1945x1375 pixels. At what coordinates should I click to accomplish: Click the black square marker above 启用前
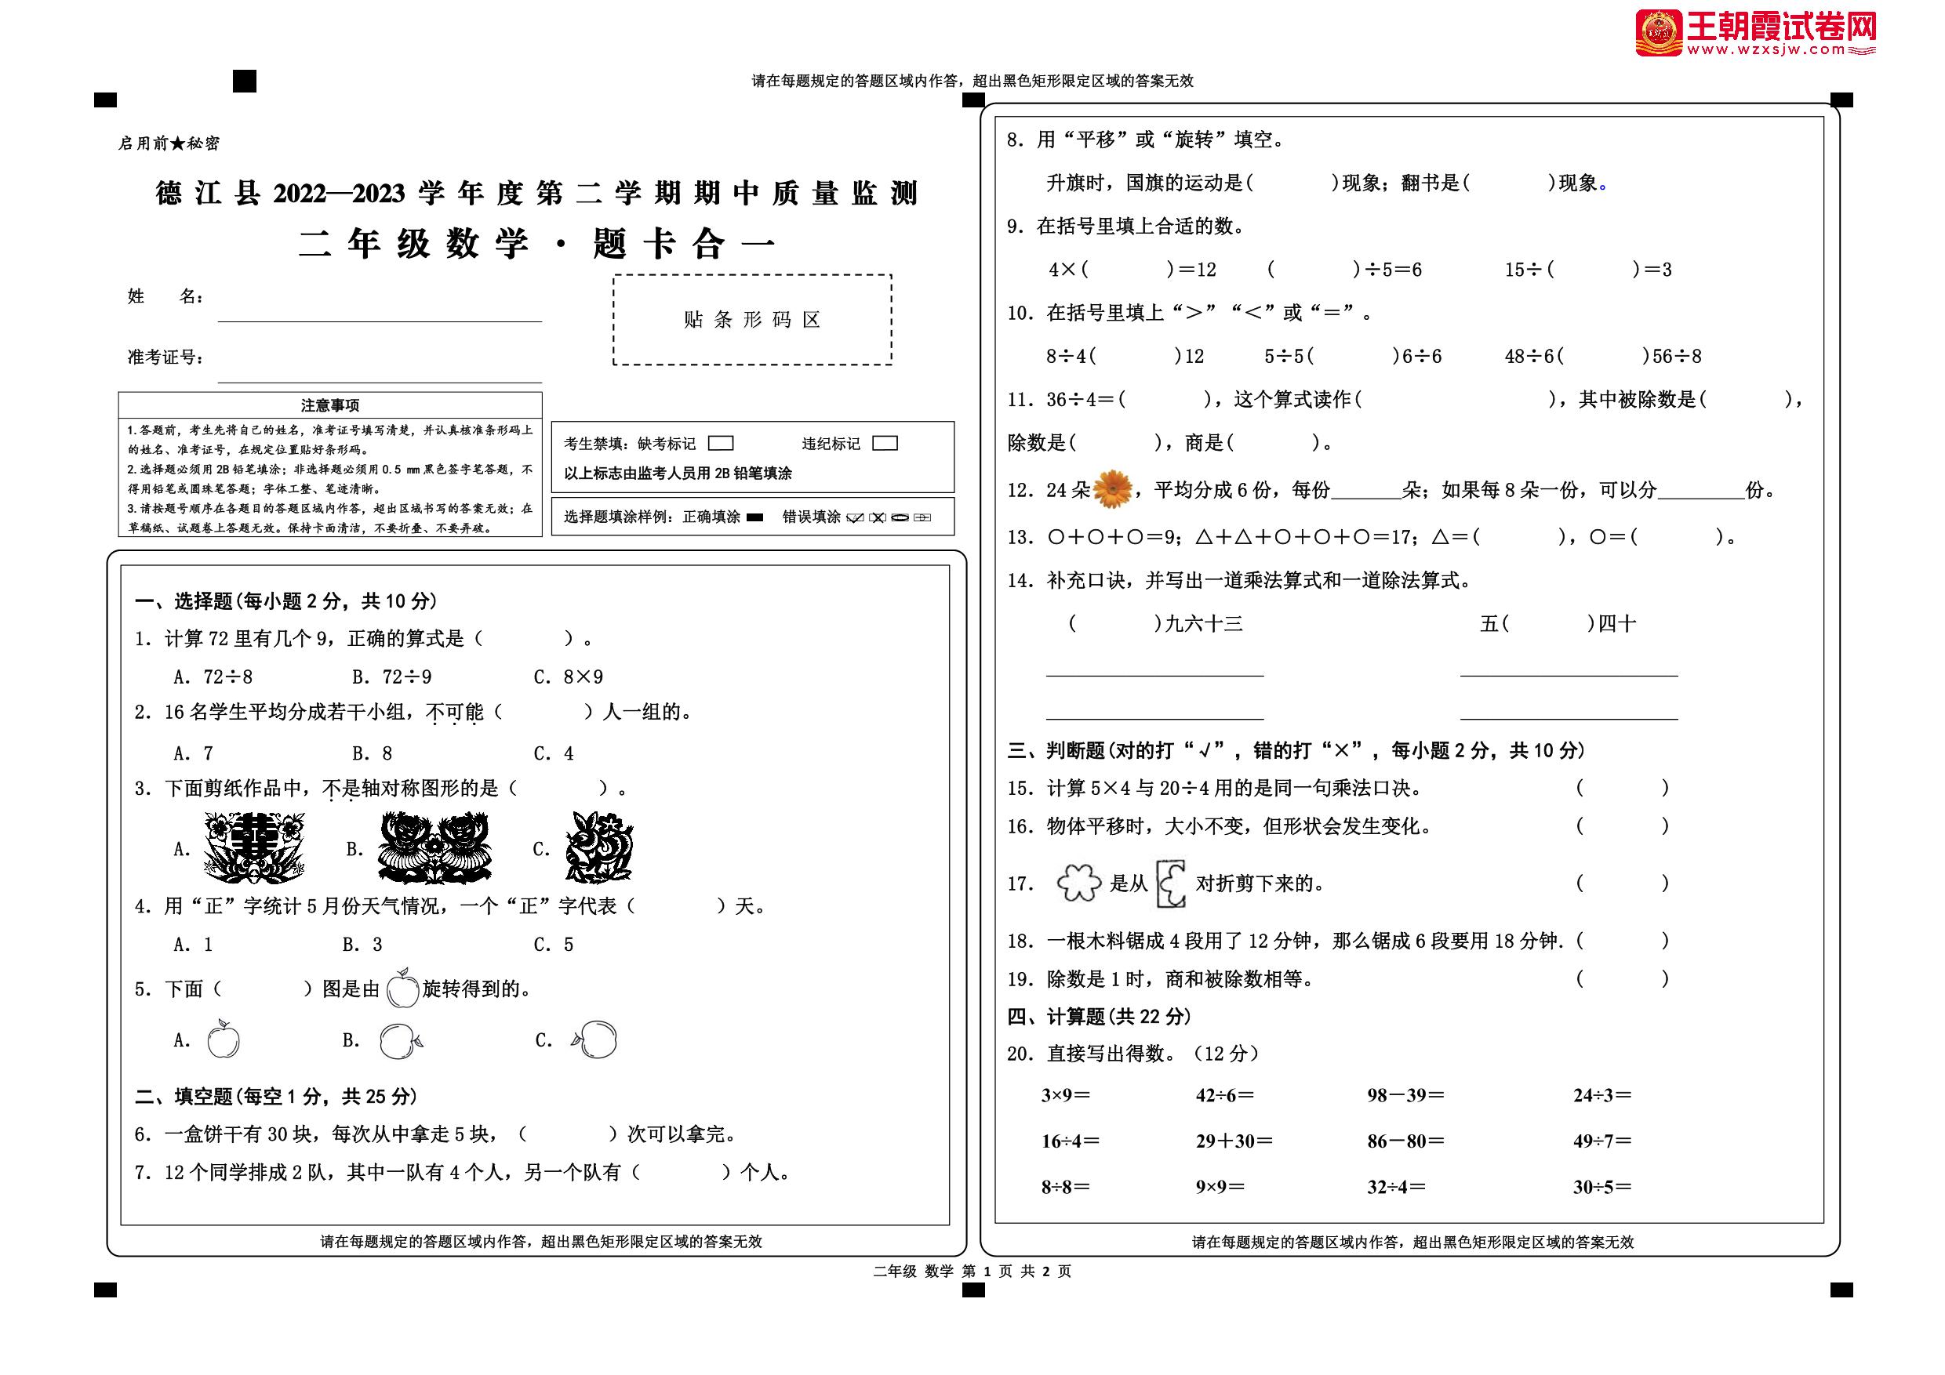244,82
